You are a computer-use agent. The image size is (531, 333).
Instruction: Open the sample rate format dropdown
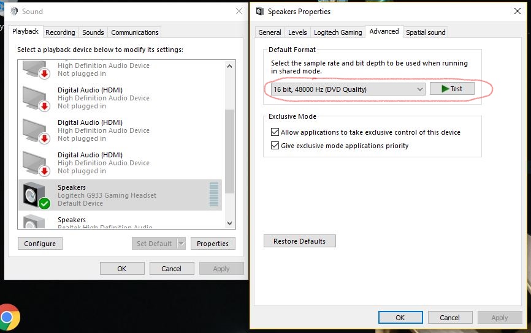(348, 89)
